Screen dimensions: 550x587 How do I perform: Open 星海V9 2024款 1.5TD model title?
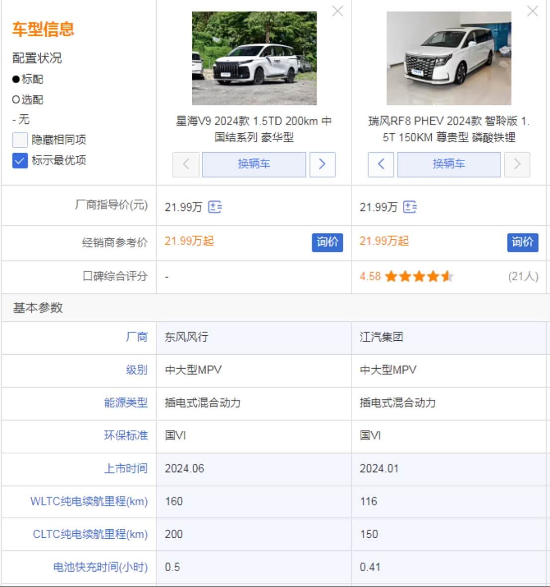(254, 129)
